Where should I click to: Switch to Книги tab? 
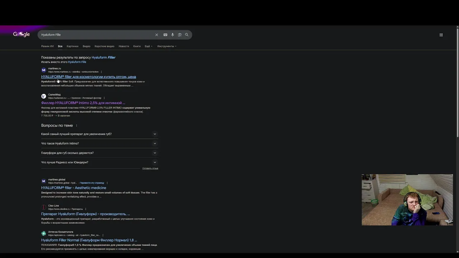[137, 46]
